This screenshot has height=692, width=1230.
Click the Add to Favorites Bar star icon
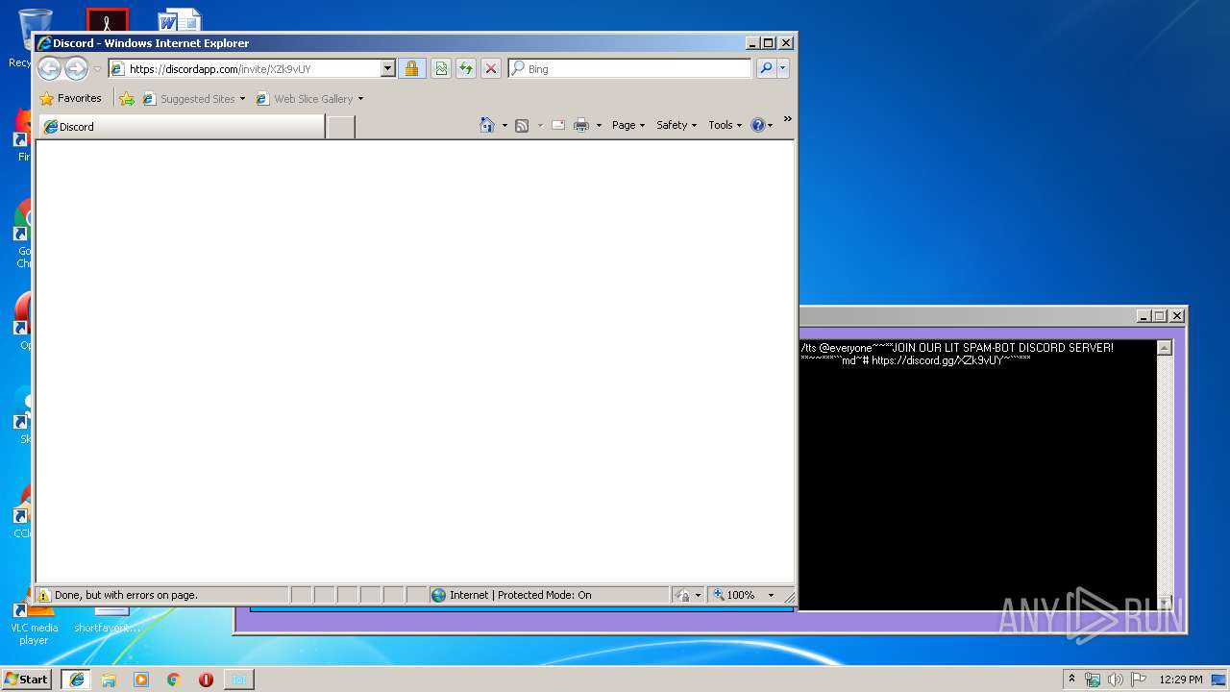[x=127, y=98]
